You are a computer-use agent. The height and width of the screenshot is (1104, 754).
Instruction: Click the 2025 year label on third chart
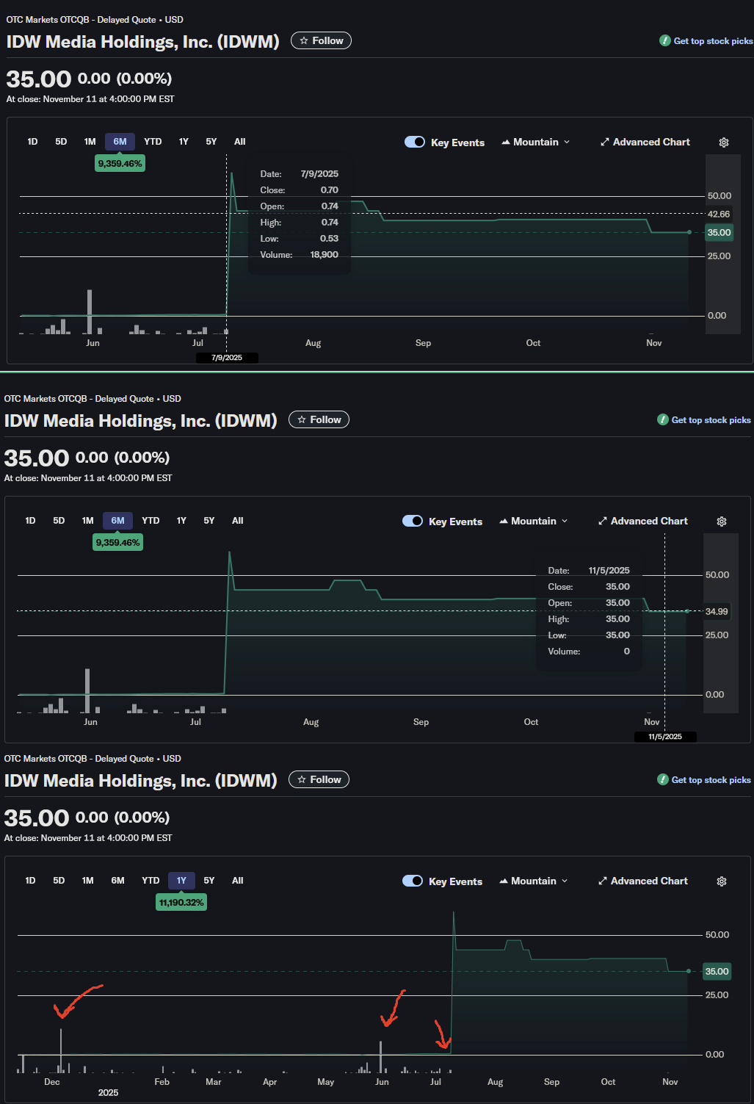[x=108, y=1093]
